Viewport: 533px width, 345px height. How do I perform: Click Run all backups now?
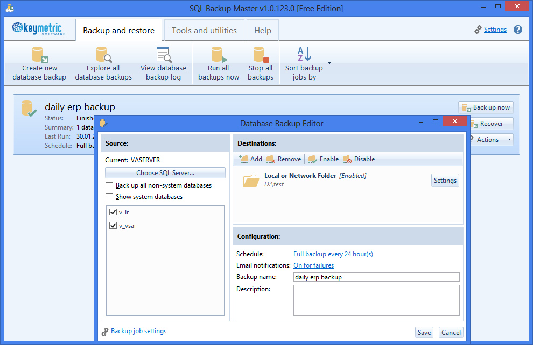pos(219,64)
